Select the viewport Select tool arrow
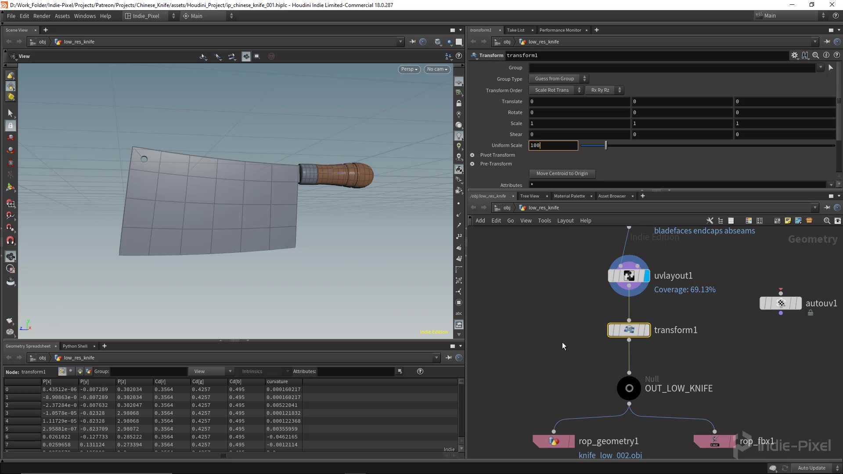 tap(11, 113)
